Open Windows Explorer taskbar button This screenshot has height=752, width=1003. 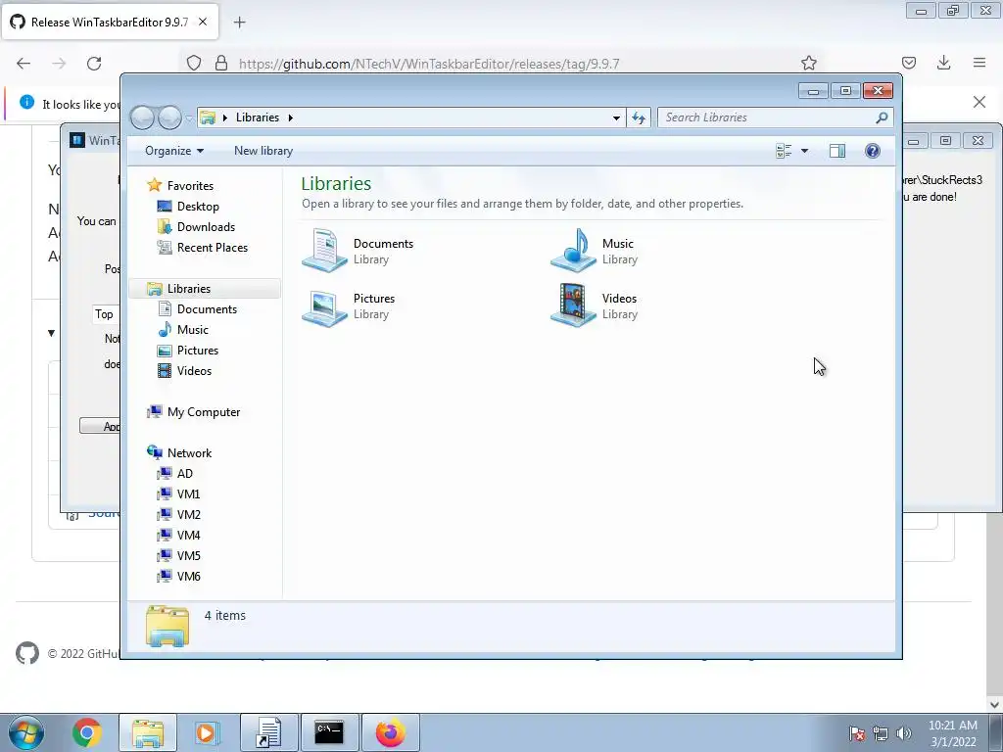tap(148, 732)
